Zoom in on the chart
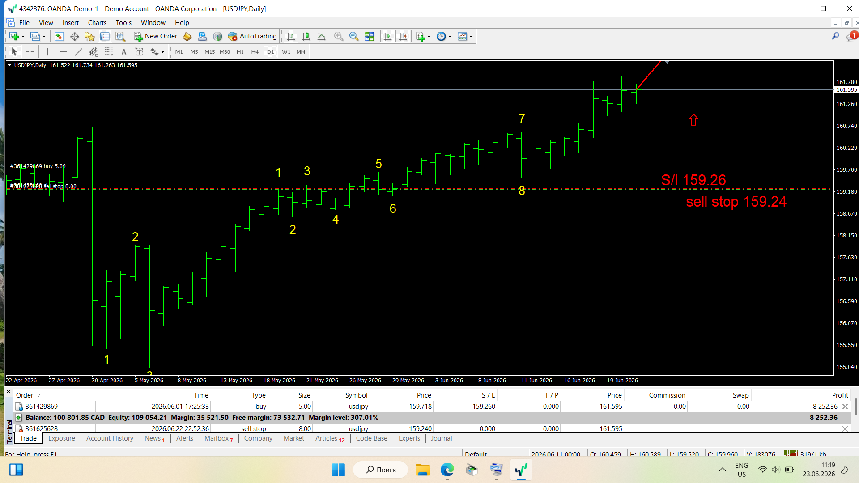 pyautogui.click(x=339, y=37)
